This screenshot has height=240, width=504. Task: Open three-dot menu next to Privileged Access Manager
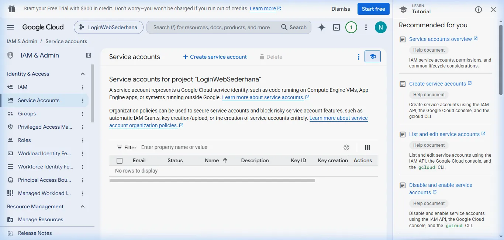(x=83, y=127)
